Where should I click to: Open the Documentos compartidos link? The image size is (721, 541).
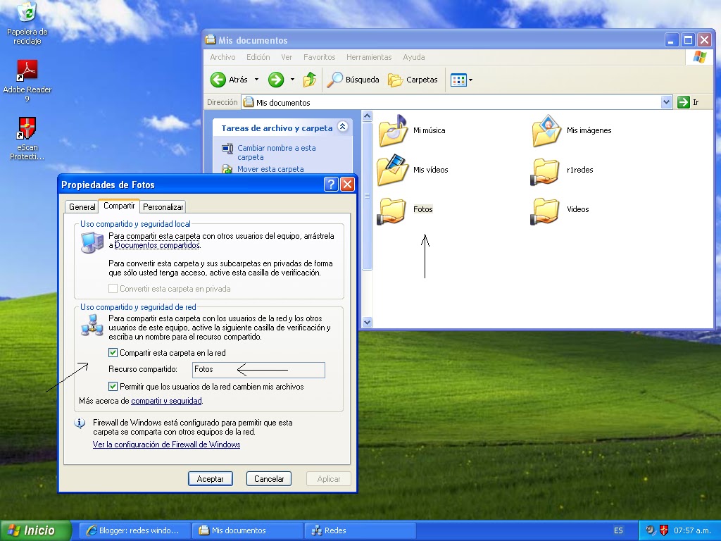point(157,245)
